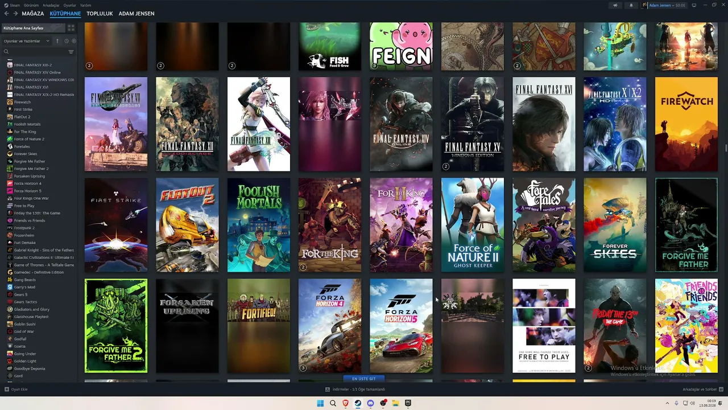Click the sort-ascending arrow in the sidebar

coord(57,41)
